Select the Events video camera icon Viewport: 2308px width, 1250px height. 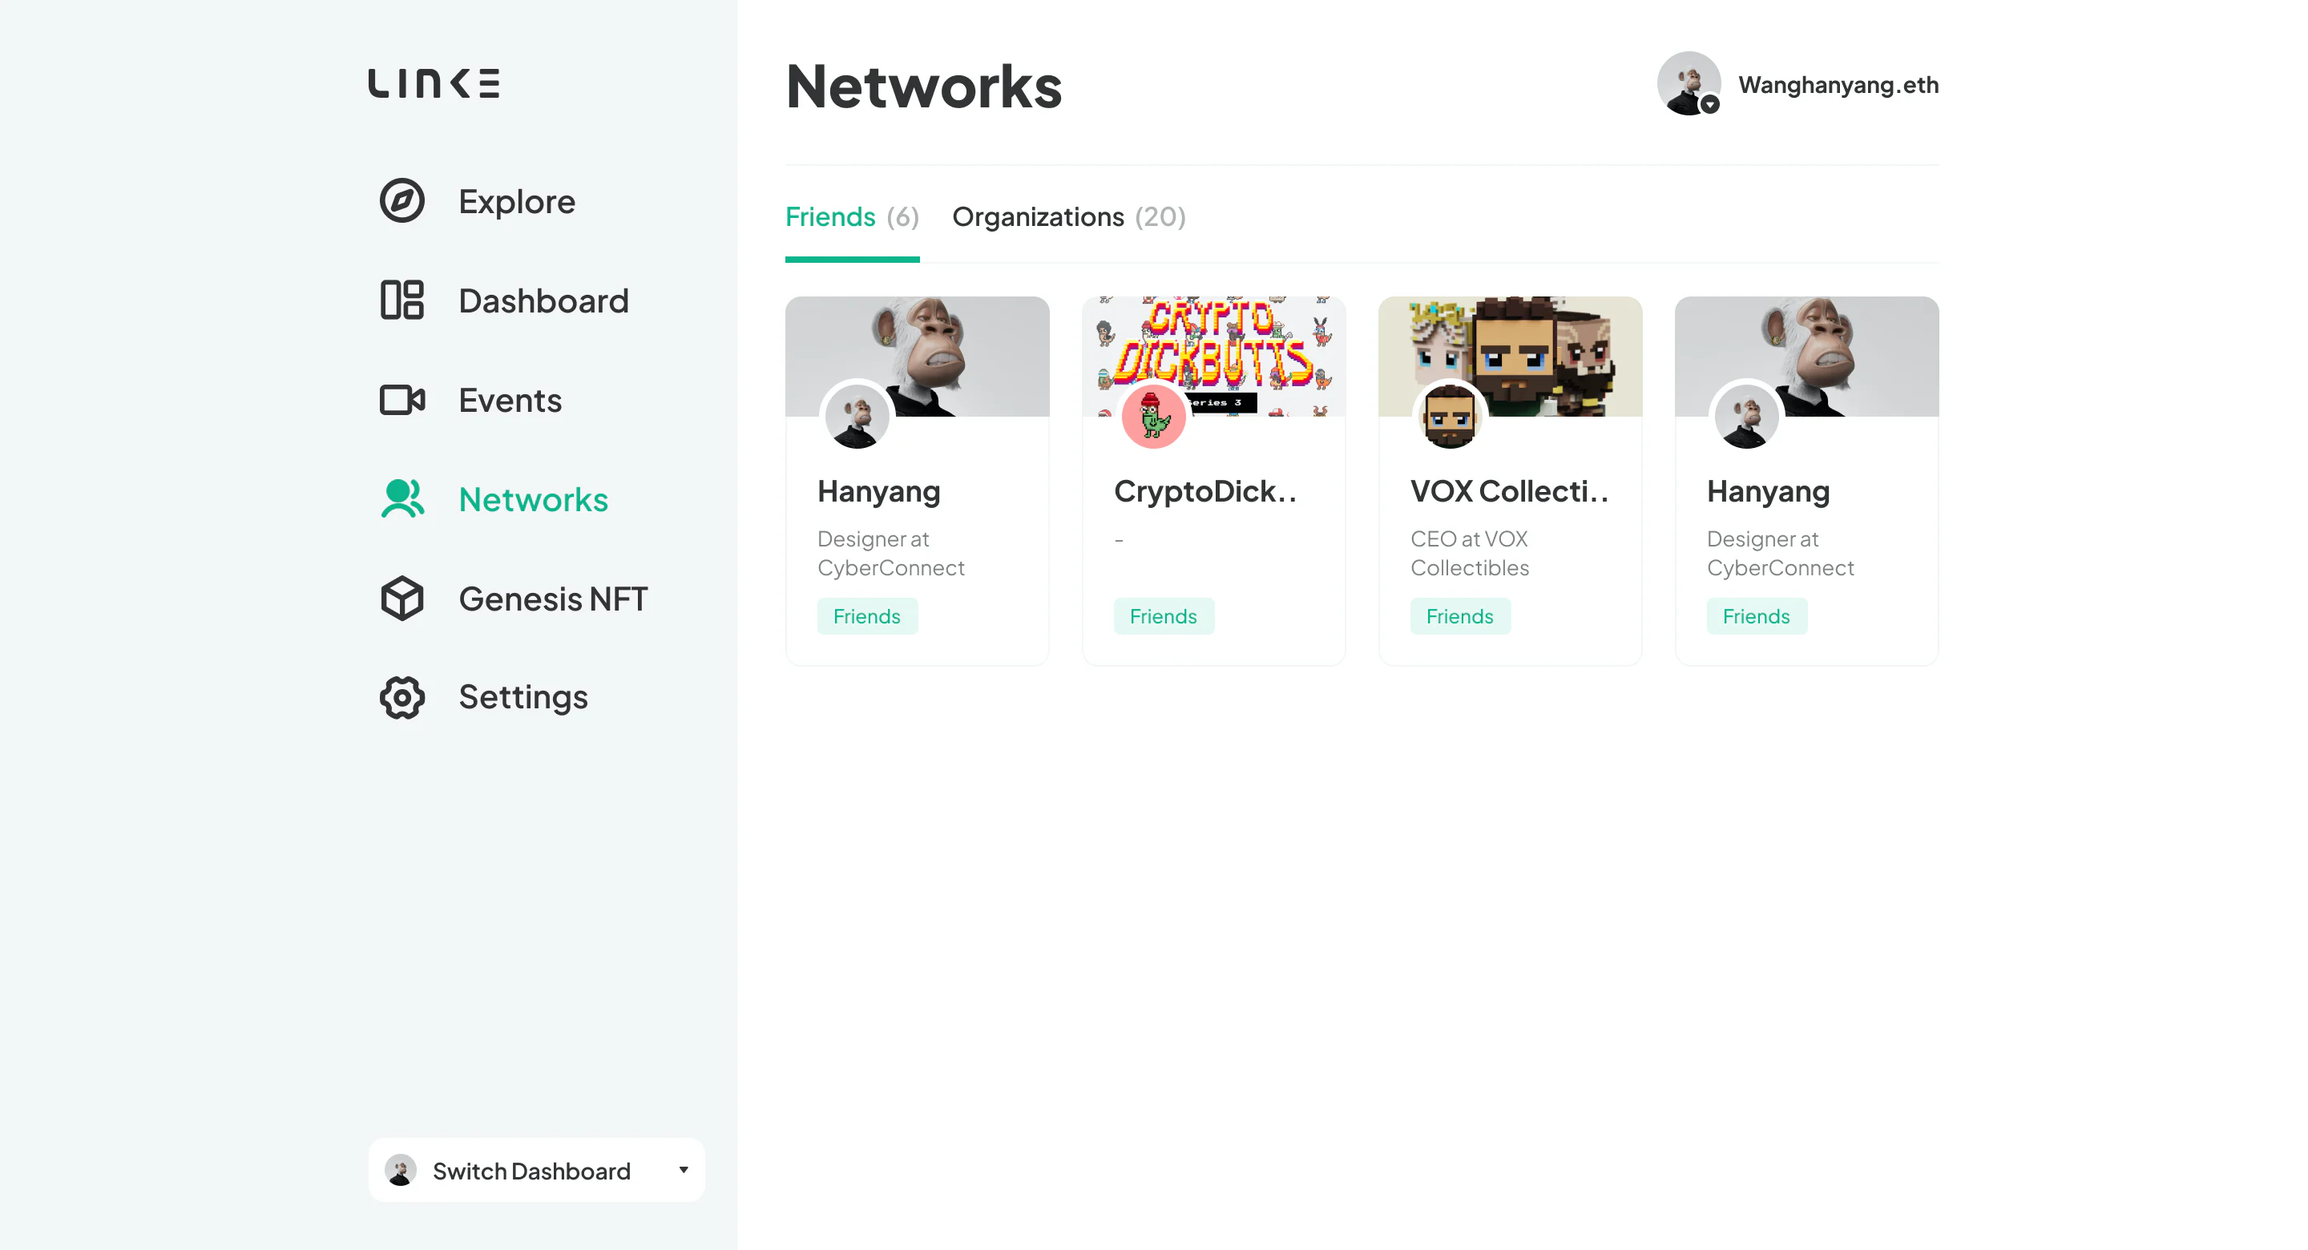pos(402,400)
